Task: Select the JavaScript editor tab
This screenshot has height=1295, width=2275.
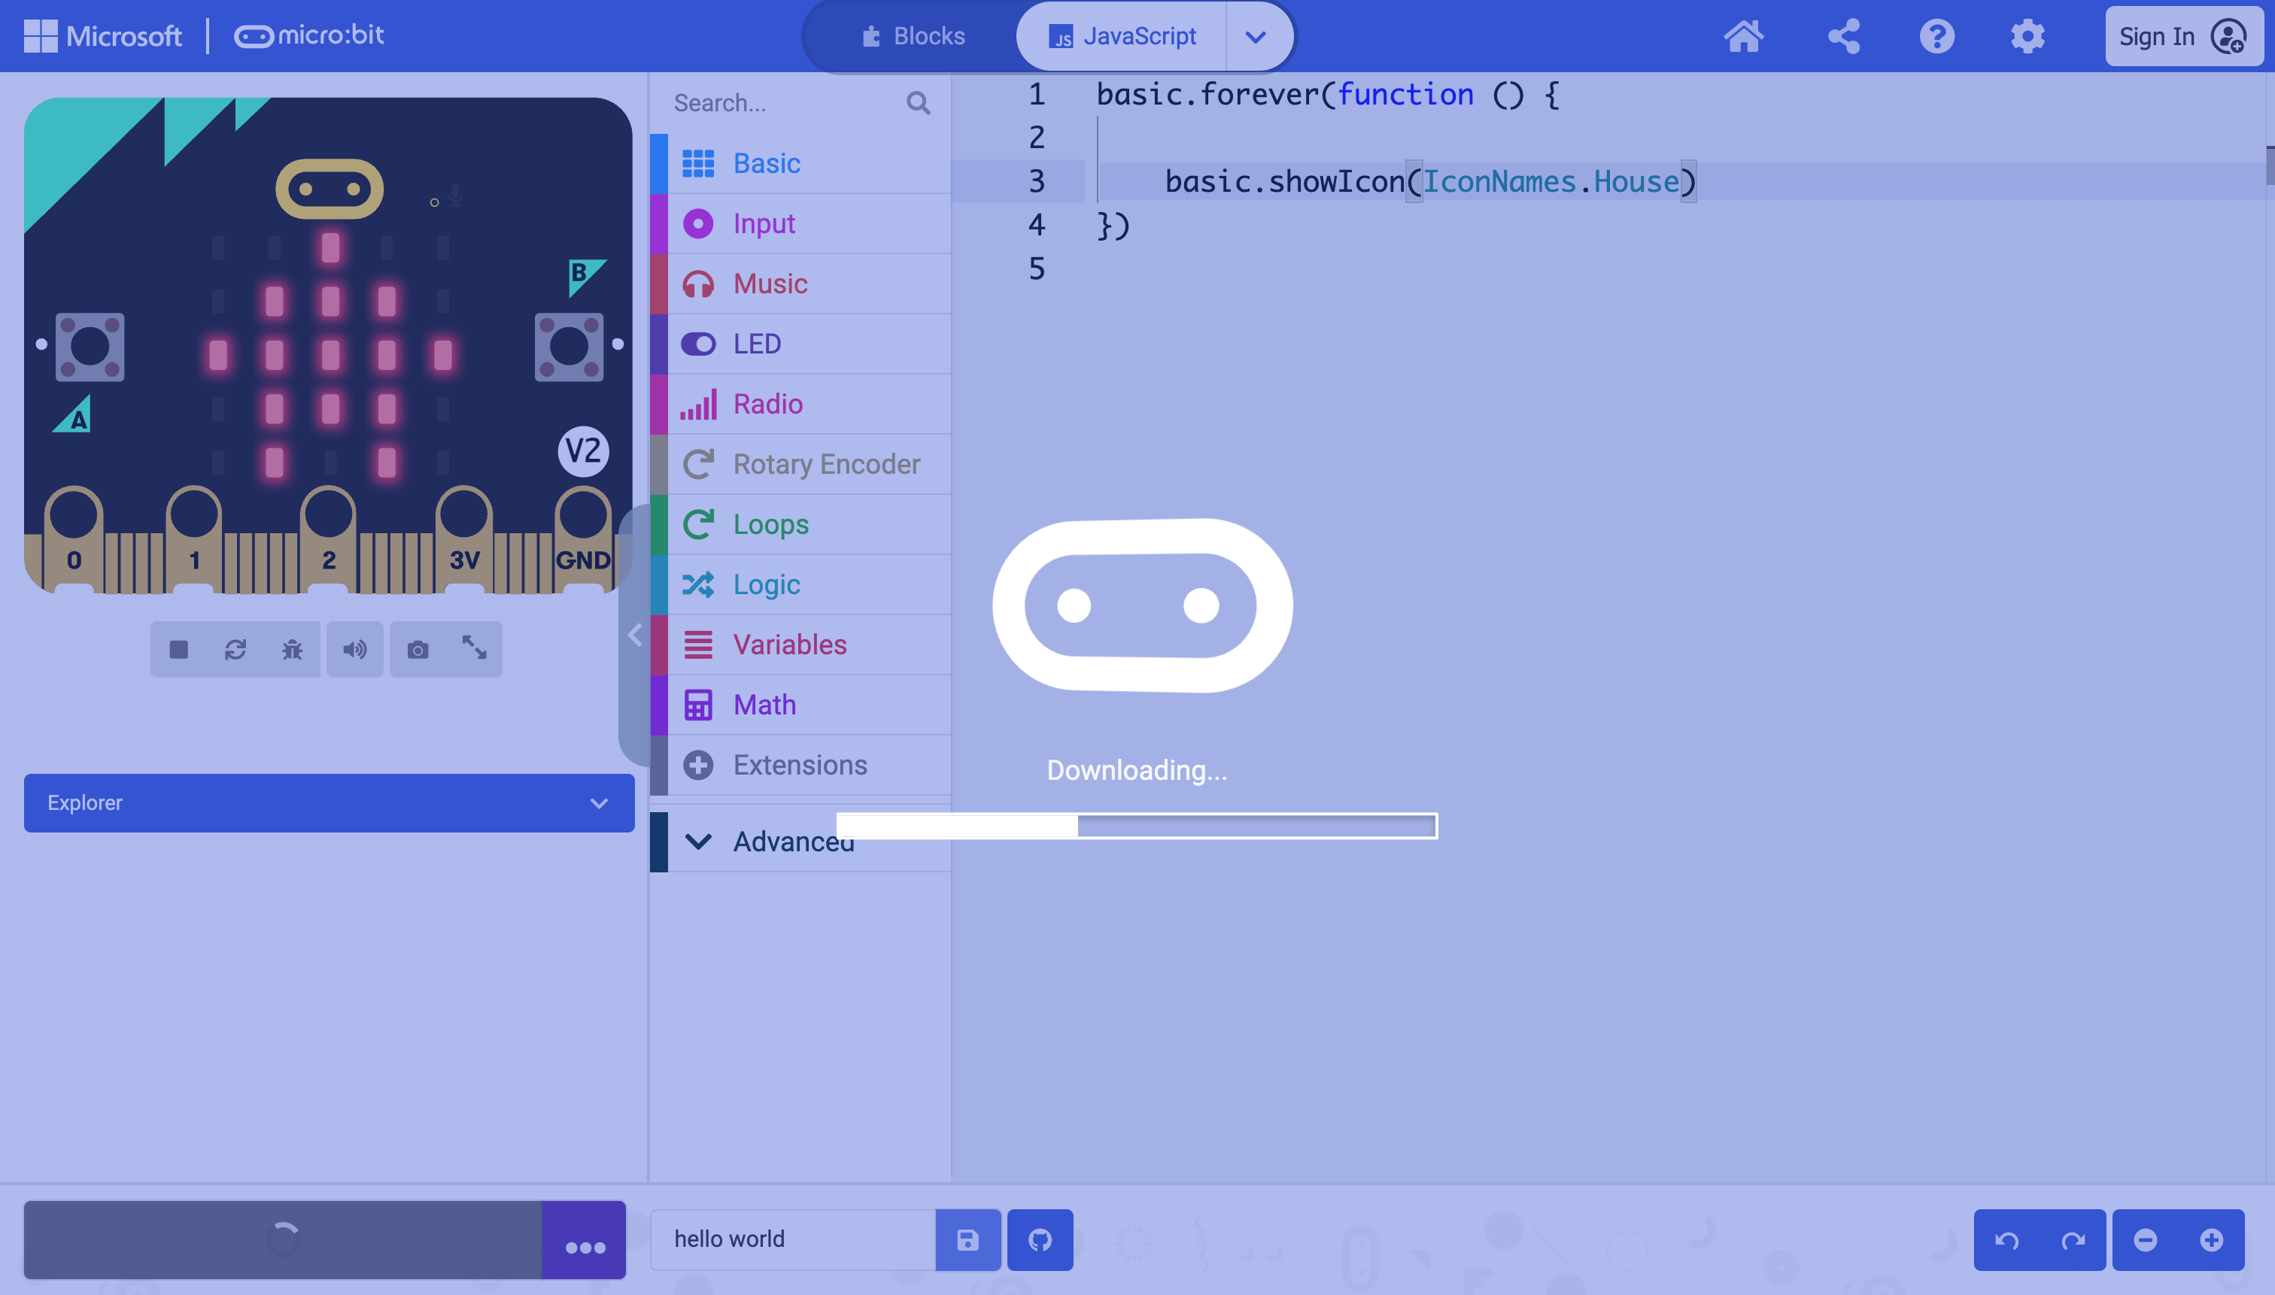Action: pos(1122,36)
